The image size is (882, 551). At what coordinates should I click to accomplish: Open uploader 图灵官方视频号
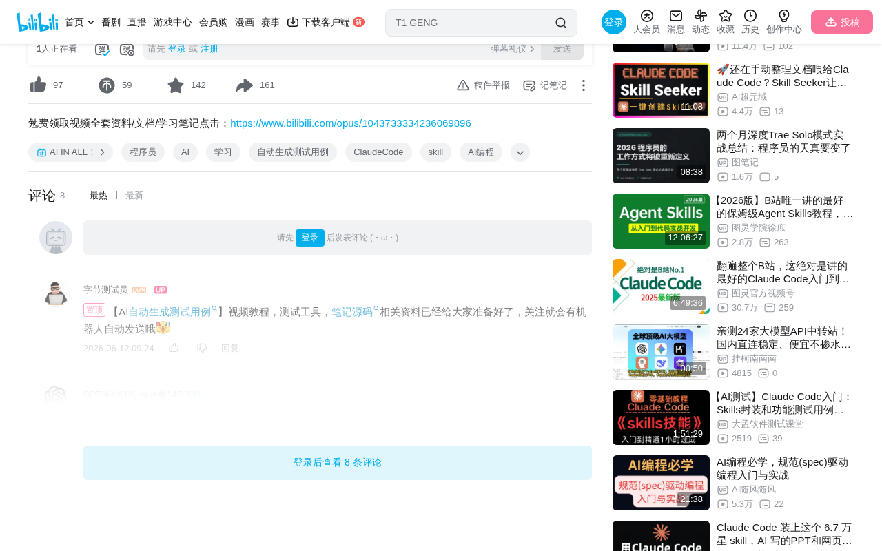pos(763,293)
